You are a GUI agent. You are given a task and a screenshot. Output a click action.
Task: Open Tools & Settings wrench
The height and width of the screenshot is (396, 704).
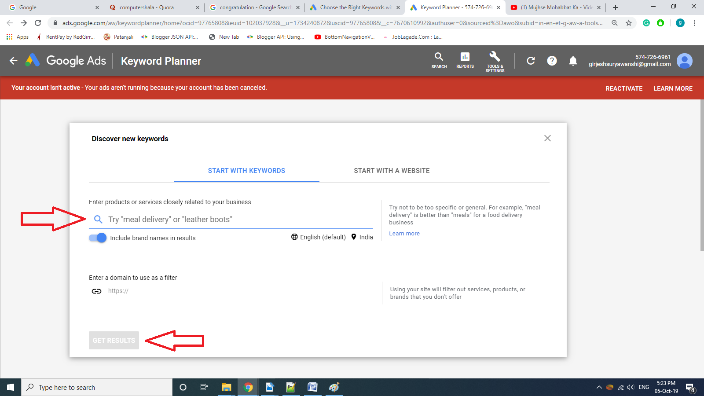pyautogui.click(x=495, y=62)
